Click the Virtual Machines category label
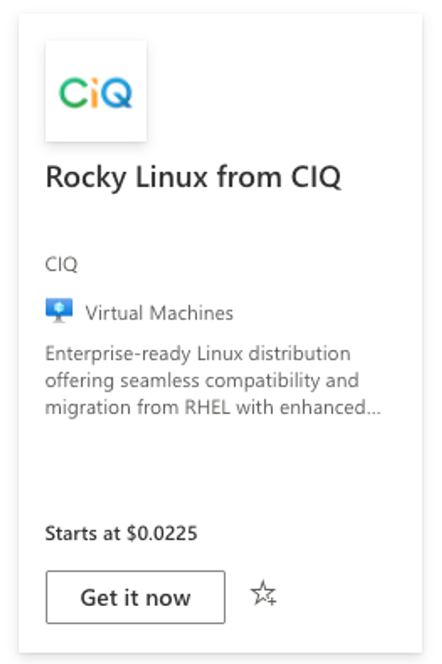This screenshot has width=442, height=664. (159, 313)
